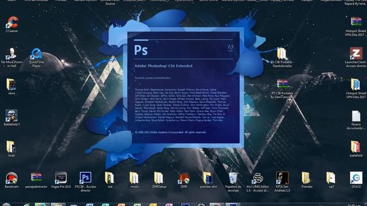Click the Ps logo on splash screen
This screenshot has width=367, height=206.
click(141, 50)
